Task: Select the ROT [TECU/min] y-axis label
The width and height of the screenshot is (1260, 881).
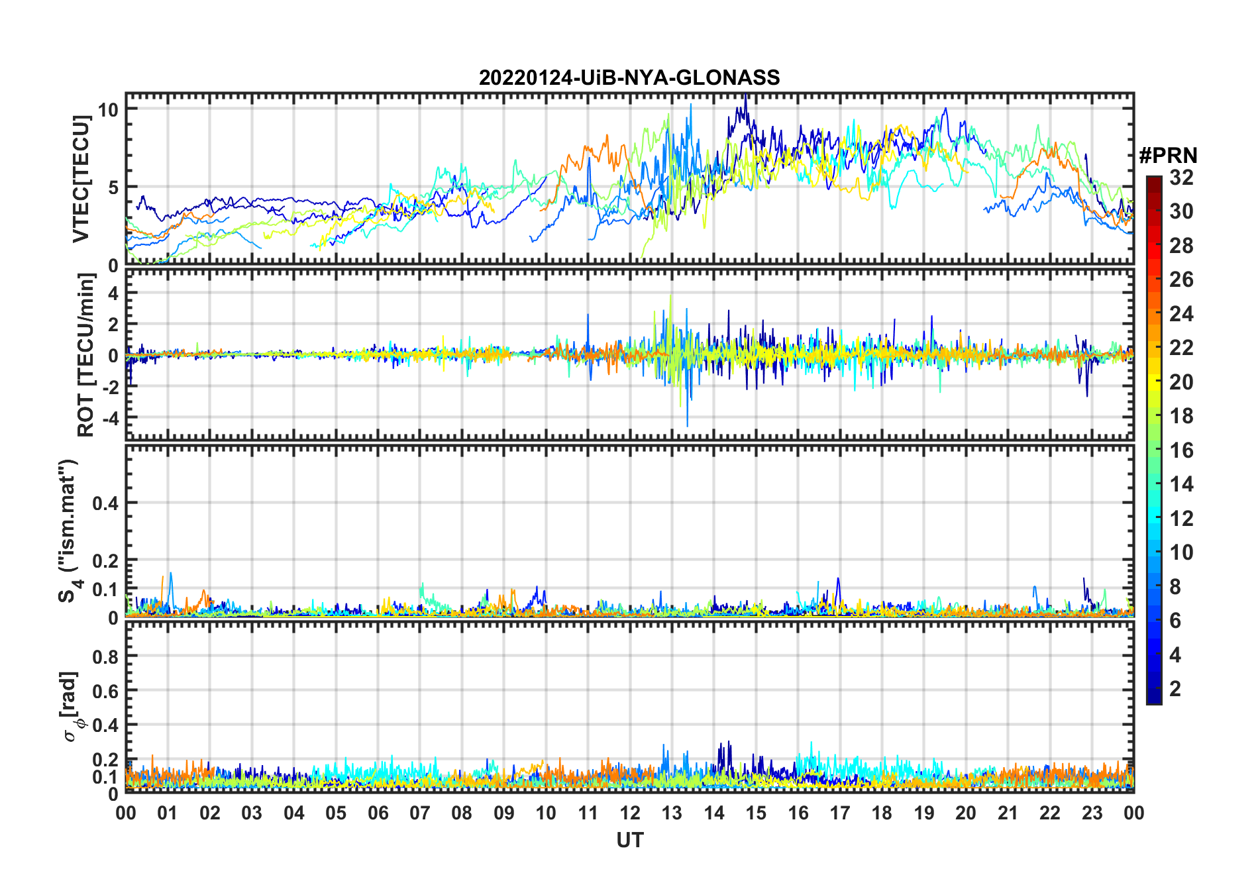Action: click(x=85, y=355)
